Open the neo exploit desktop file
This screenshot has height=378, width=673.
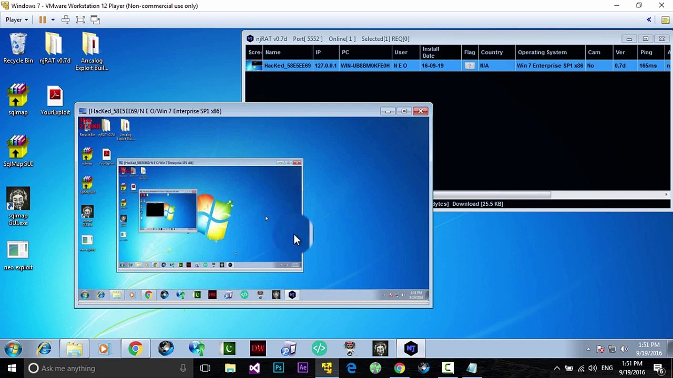[x=18, y=256]
